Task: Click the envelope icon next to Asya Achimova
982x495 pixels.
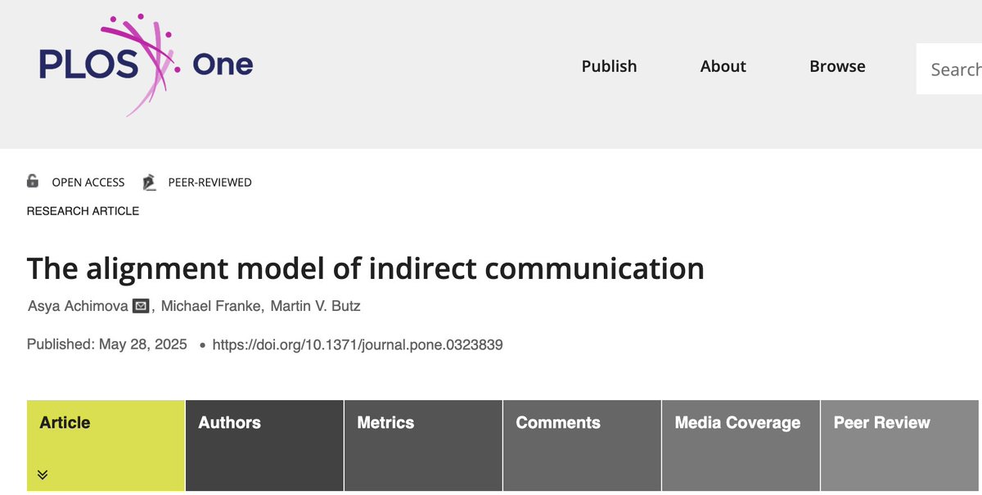Action: tap(141, 307)
